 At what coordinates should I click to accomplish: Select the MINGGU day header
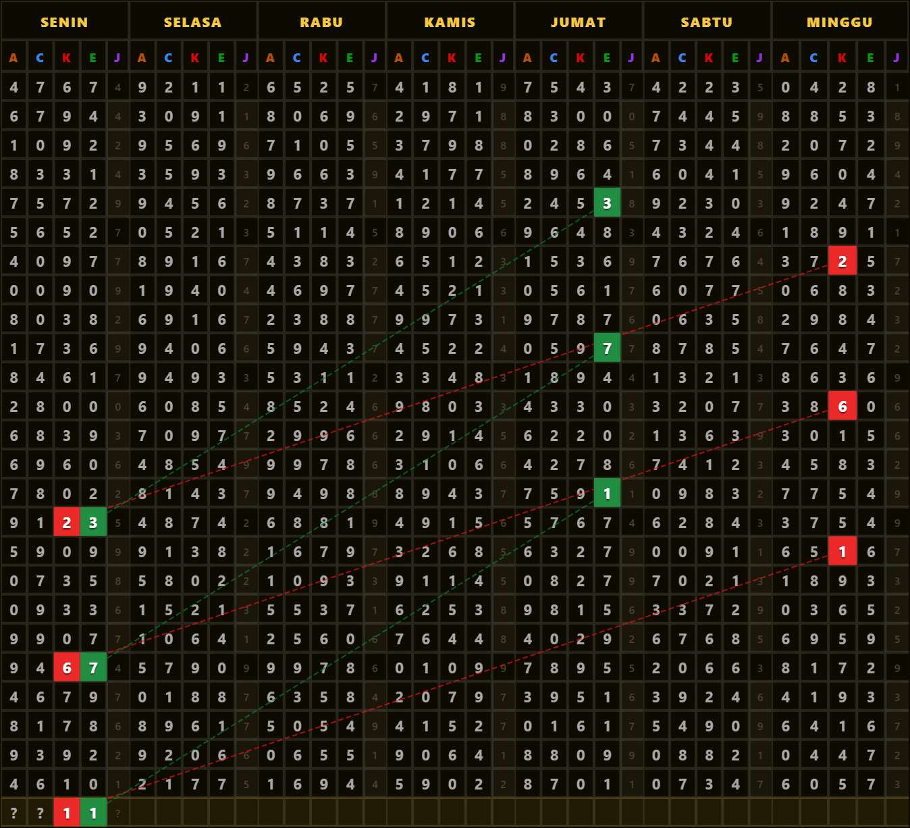(x=840, y=22)
